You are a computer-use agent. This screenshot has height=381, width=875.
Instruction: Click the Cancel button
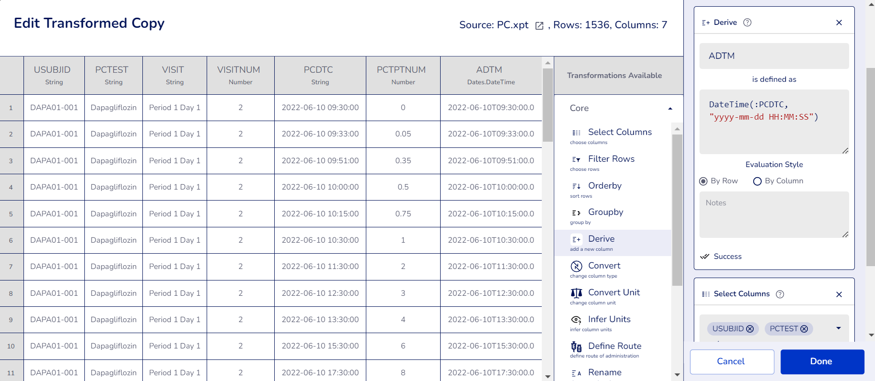pos(732,362)
